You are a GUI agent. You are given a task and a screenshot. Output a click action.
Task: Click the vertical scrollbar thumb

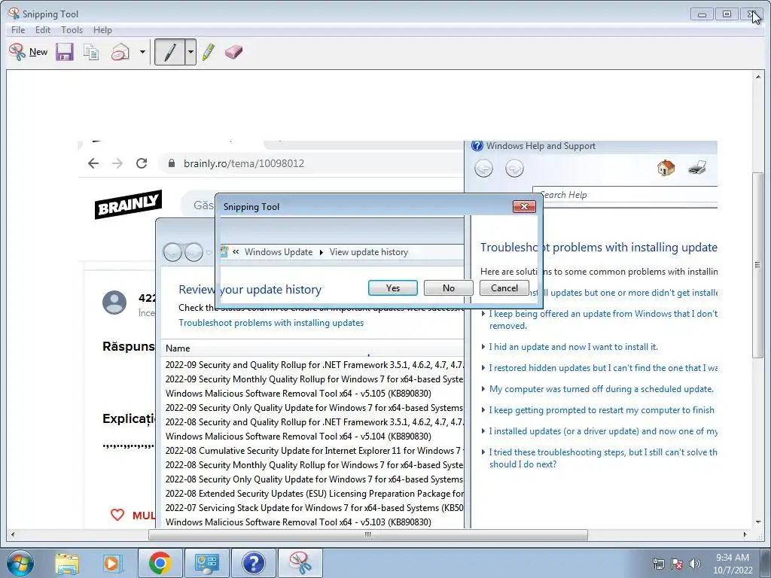coord(757,266)
